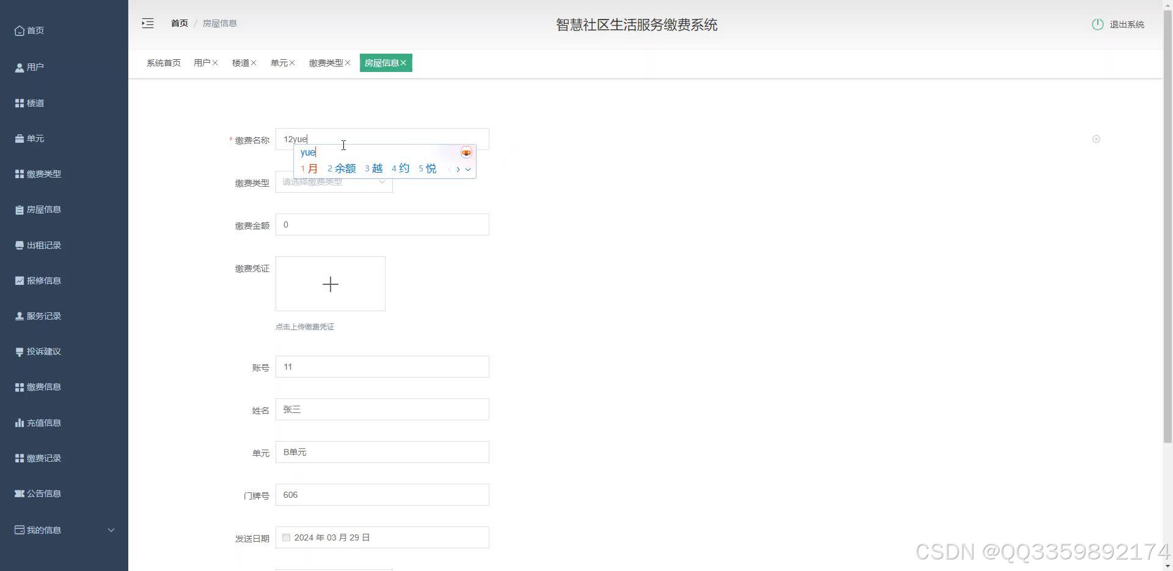Screen dimensions: 1173x571
Task: Click the house icon beside 首页 in sidebar
Action: click(x=20, y=31)
